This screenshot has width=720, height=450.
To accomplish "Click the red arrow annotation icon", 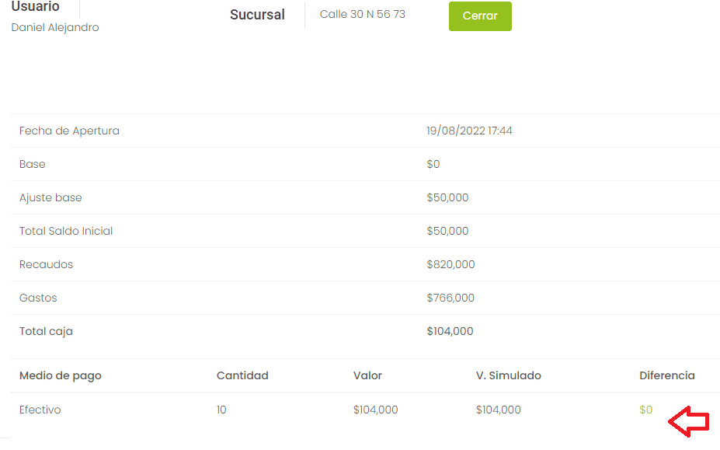I will pyautogui.click(x=689, y=421).
